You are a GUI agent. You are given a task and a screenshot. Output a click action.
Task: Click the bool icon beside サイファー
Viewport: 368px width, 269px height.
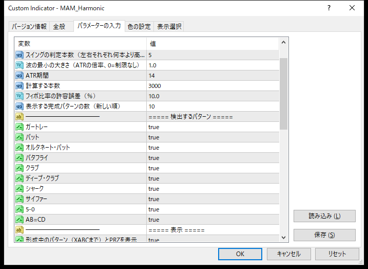click(x=20, y=199)
